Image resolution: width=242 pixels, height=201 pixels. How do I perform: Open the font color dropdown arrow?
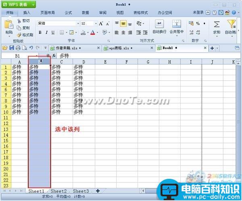(97, 32)
